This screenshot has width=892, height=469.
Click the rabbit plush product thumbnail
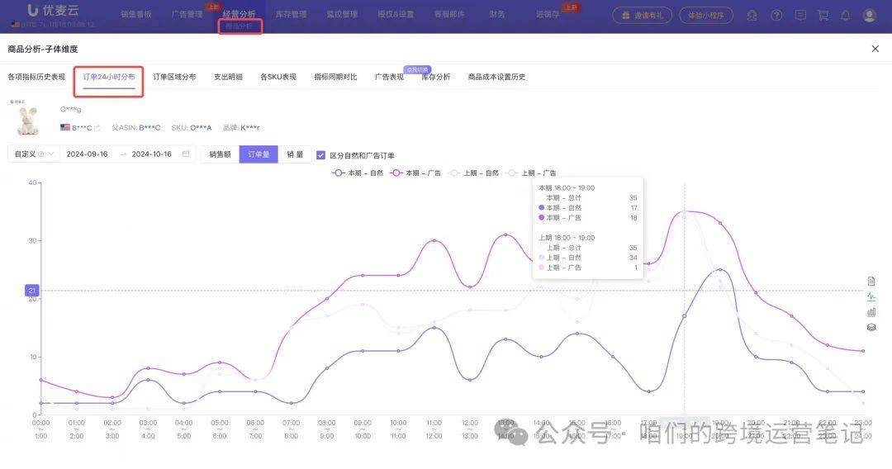(27, 120)
